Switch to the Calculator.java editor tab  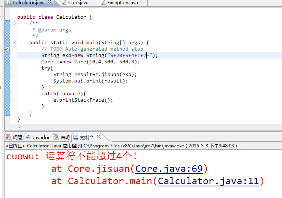29,3
